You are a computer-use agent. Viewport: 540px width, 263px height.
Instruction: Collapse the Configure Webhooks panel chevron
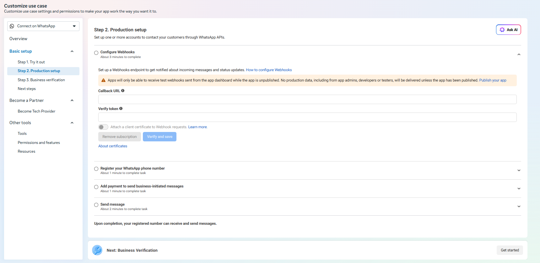tap(519, 55)
